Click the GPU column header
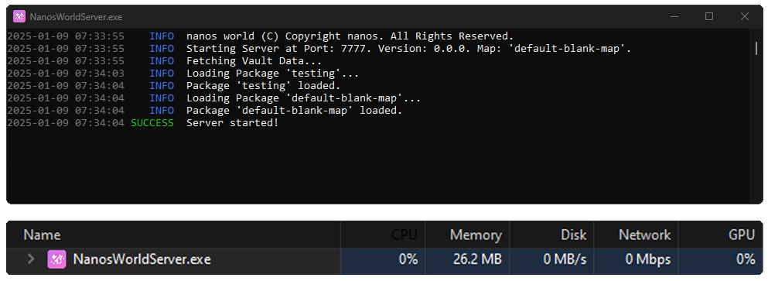The height and width of the screenshot is (281, 768). 742,235
